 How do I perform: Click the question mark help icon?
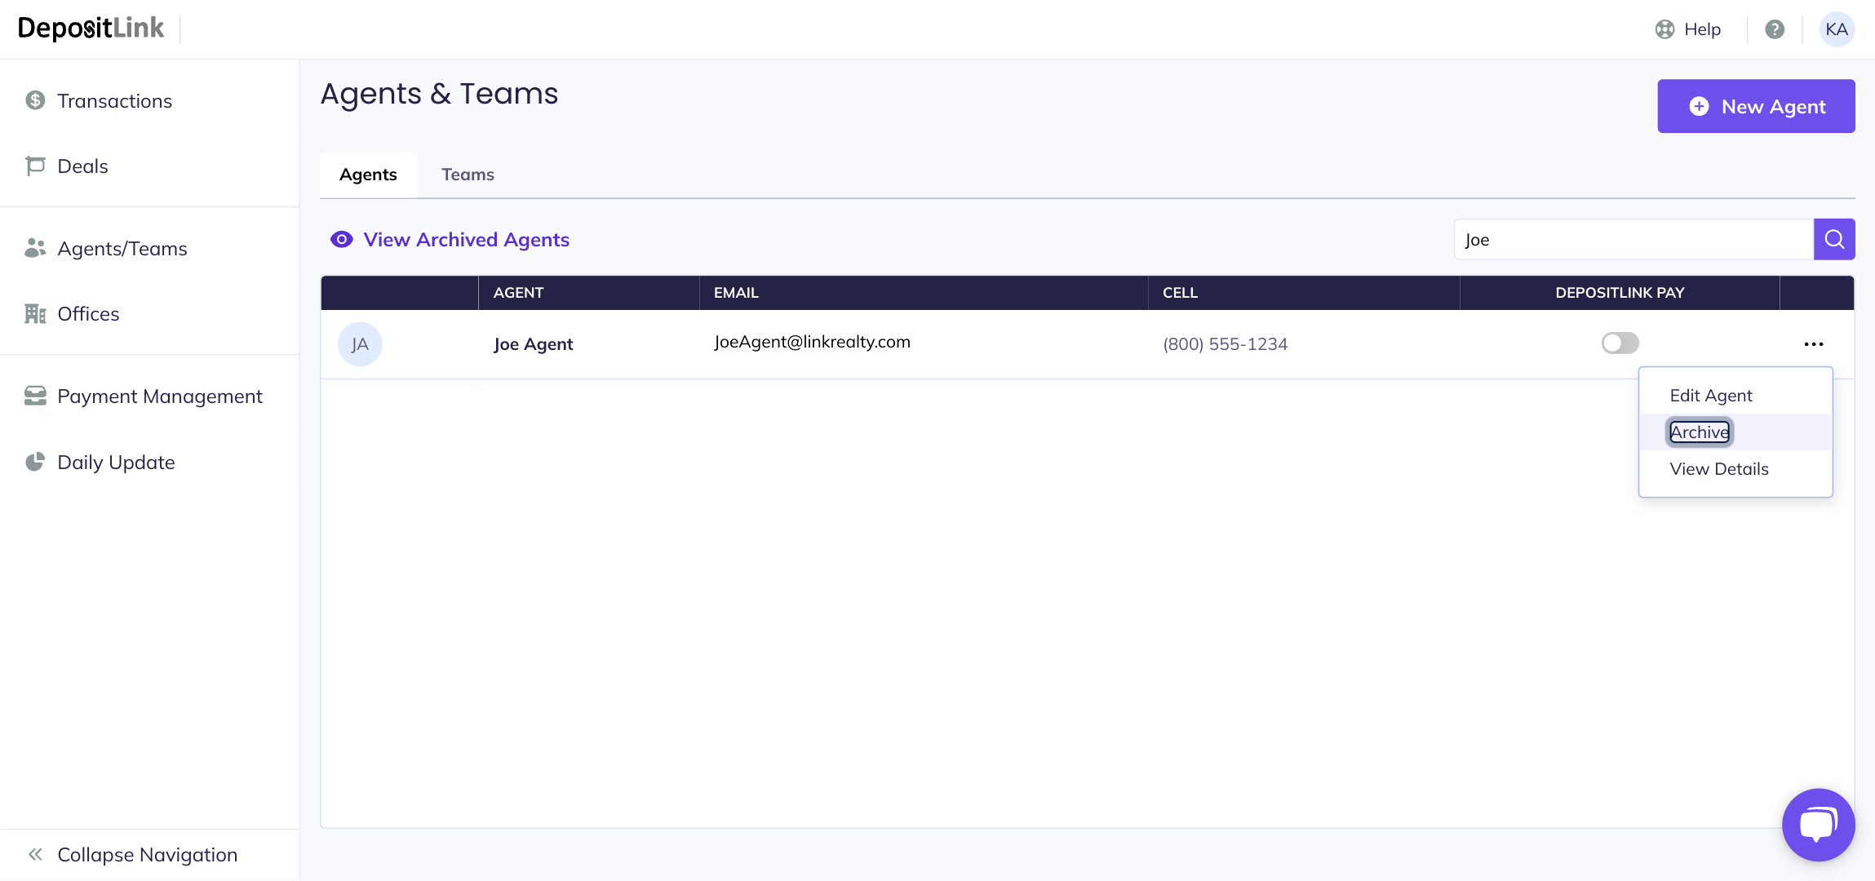click(1775, 29)
